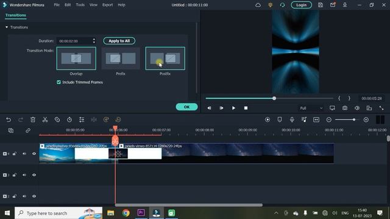Click the Stop button in preview

point(246,108)
